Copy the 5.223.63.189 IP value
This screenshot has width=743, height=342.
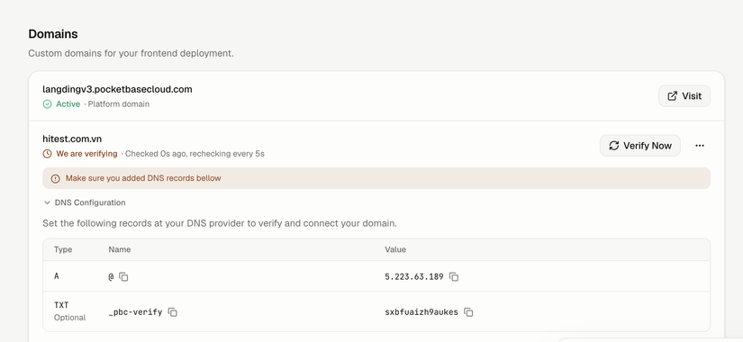coord(454,276)
